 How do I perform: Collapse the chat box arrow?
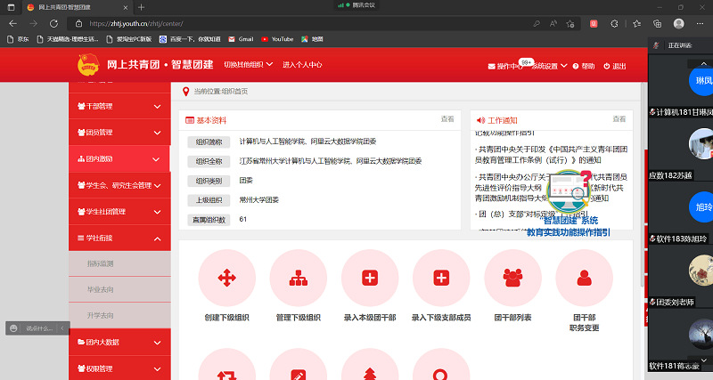pos(62,328)
